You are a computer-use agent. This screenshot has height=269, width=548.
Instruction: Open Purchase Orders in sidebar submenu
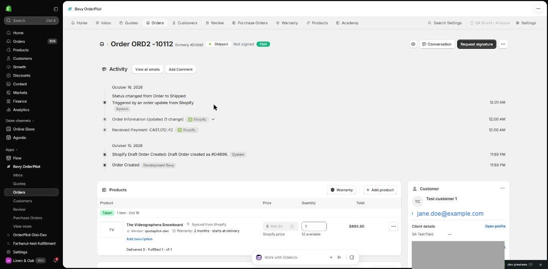tap(27, 218)
